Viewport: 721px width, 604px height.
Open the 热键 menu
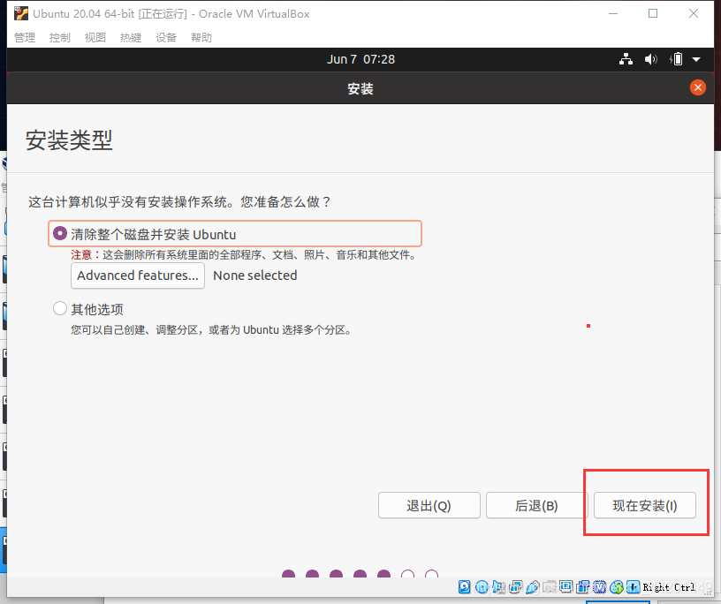point(131,38)
